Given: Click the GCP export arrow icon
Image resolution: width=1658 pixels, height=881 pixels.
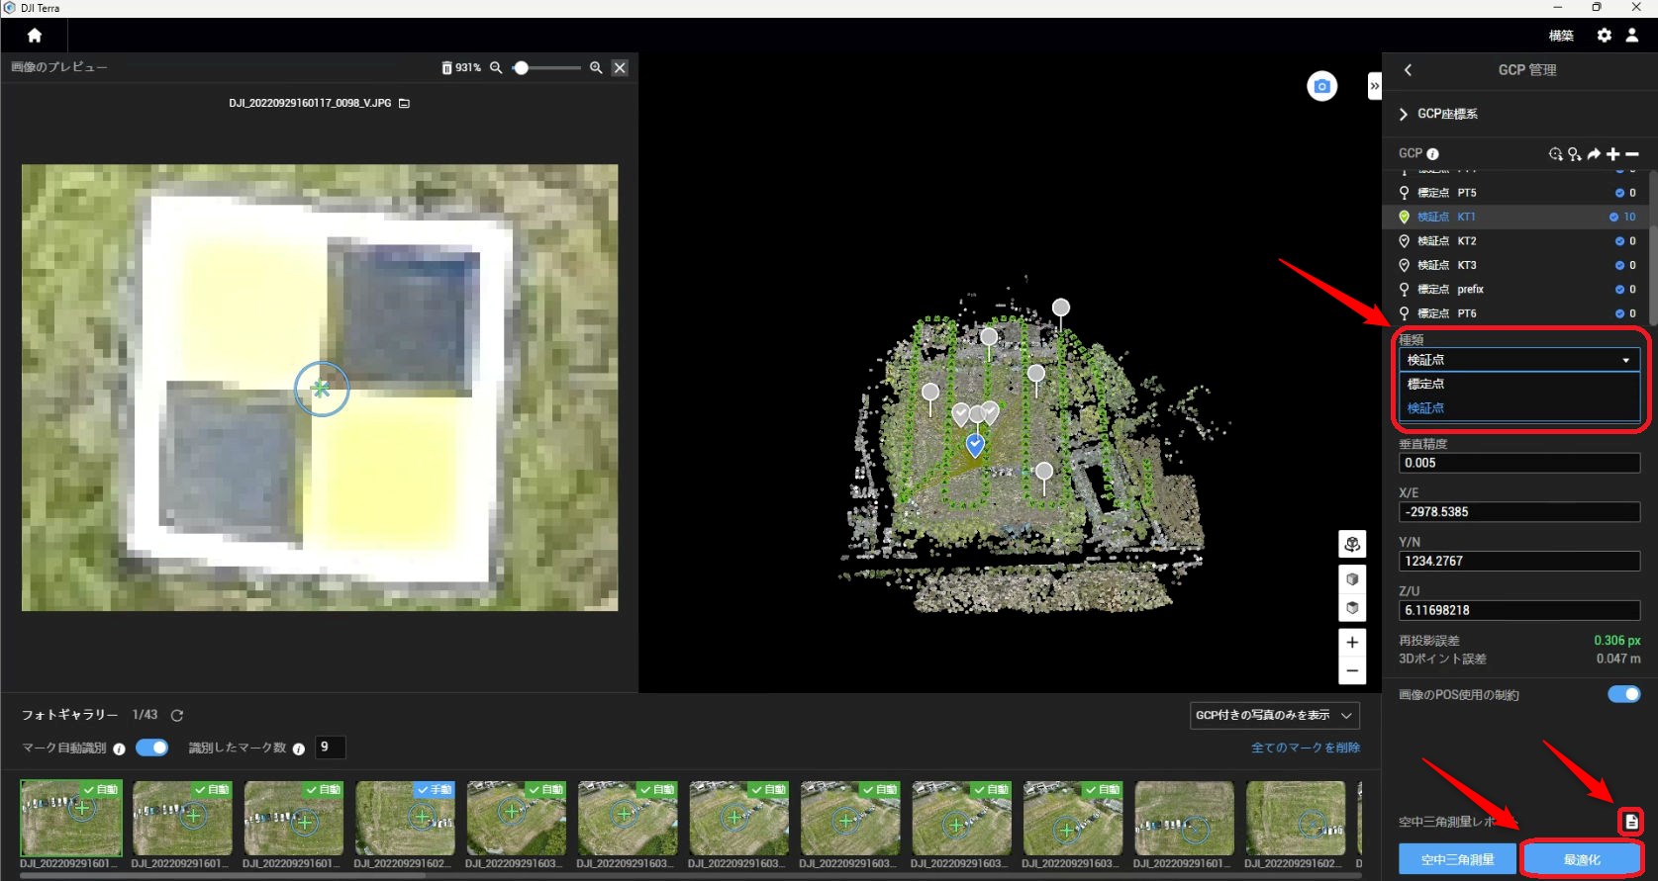Looking at the screenshot, I should pyautogui.click(x=1594, y=154).
